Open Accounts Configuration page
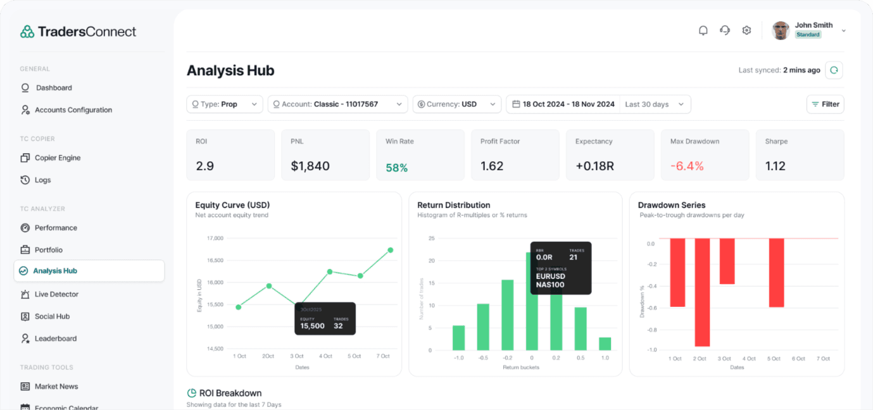 (73, 110)
